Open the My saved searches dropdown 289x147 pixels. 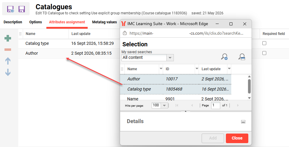(x=170, y=58)
